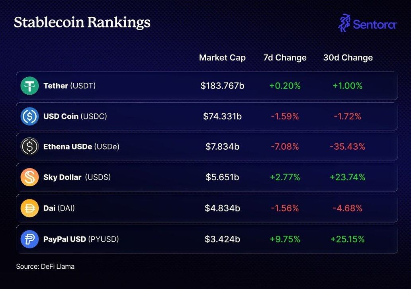This screenshot has width=411, height=289.
Task: Select the PayPal USD (PYUSD) label
Action: click(x=81, y=239)
